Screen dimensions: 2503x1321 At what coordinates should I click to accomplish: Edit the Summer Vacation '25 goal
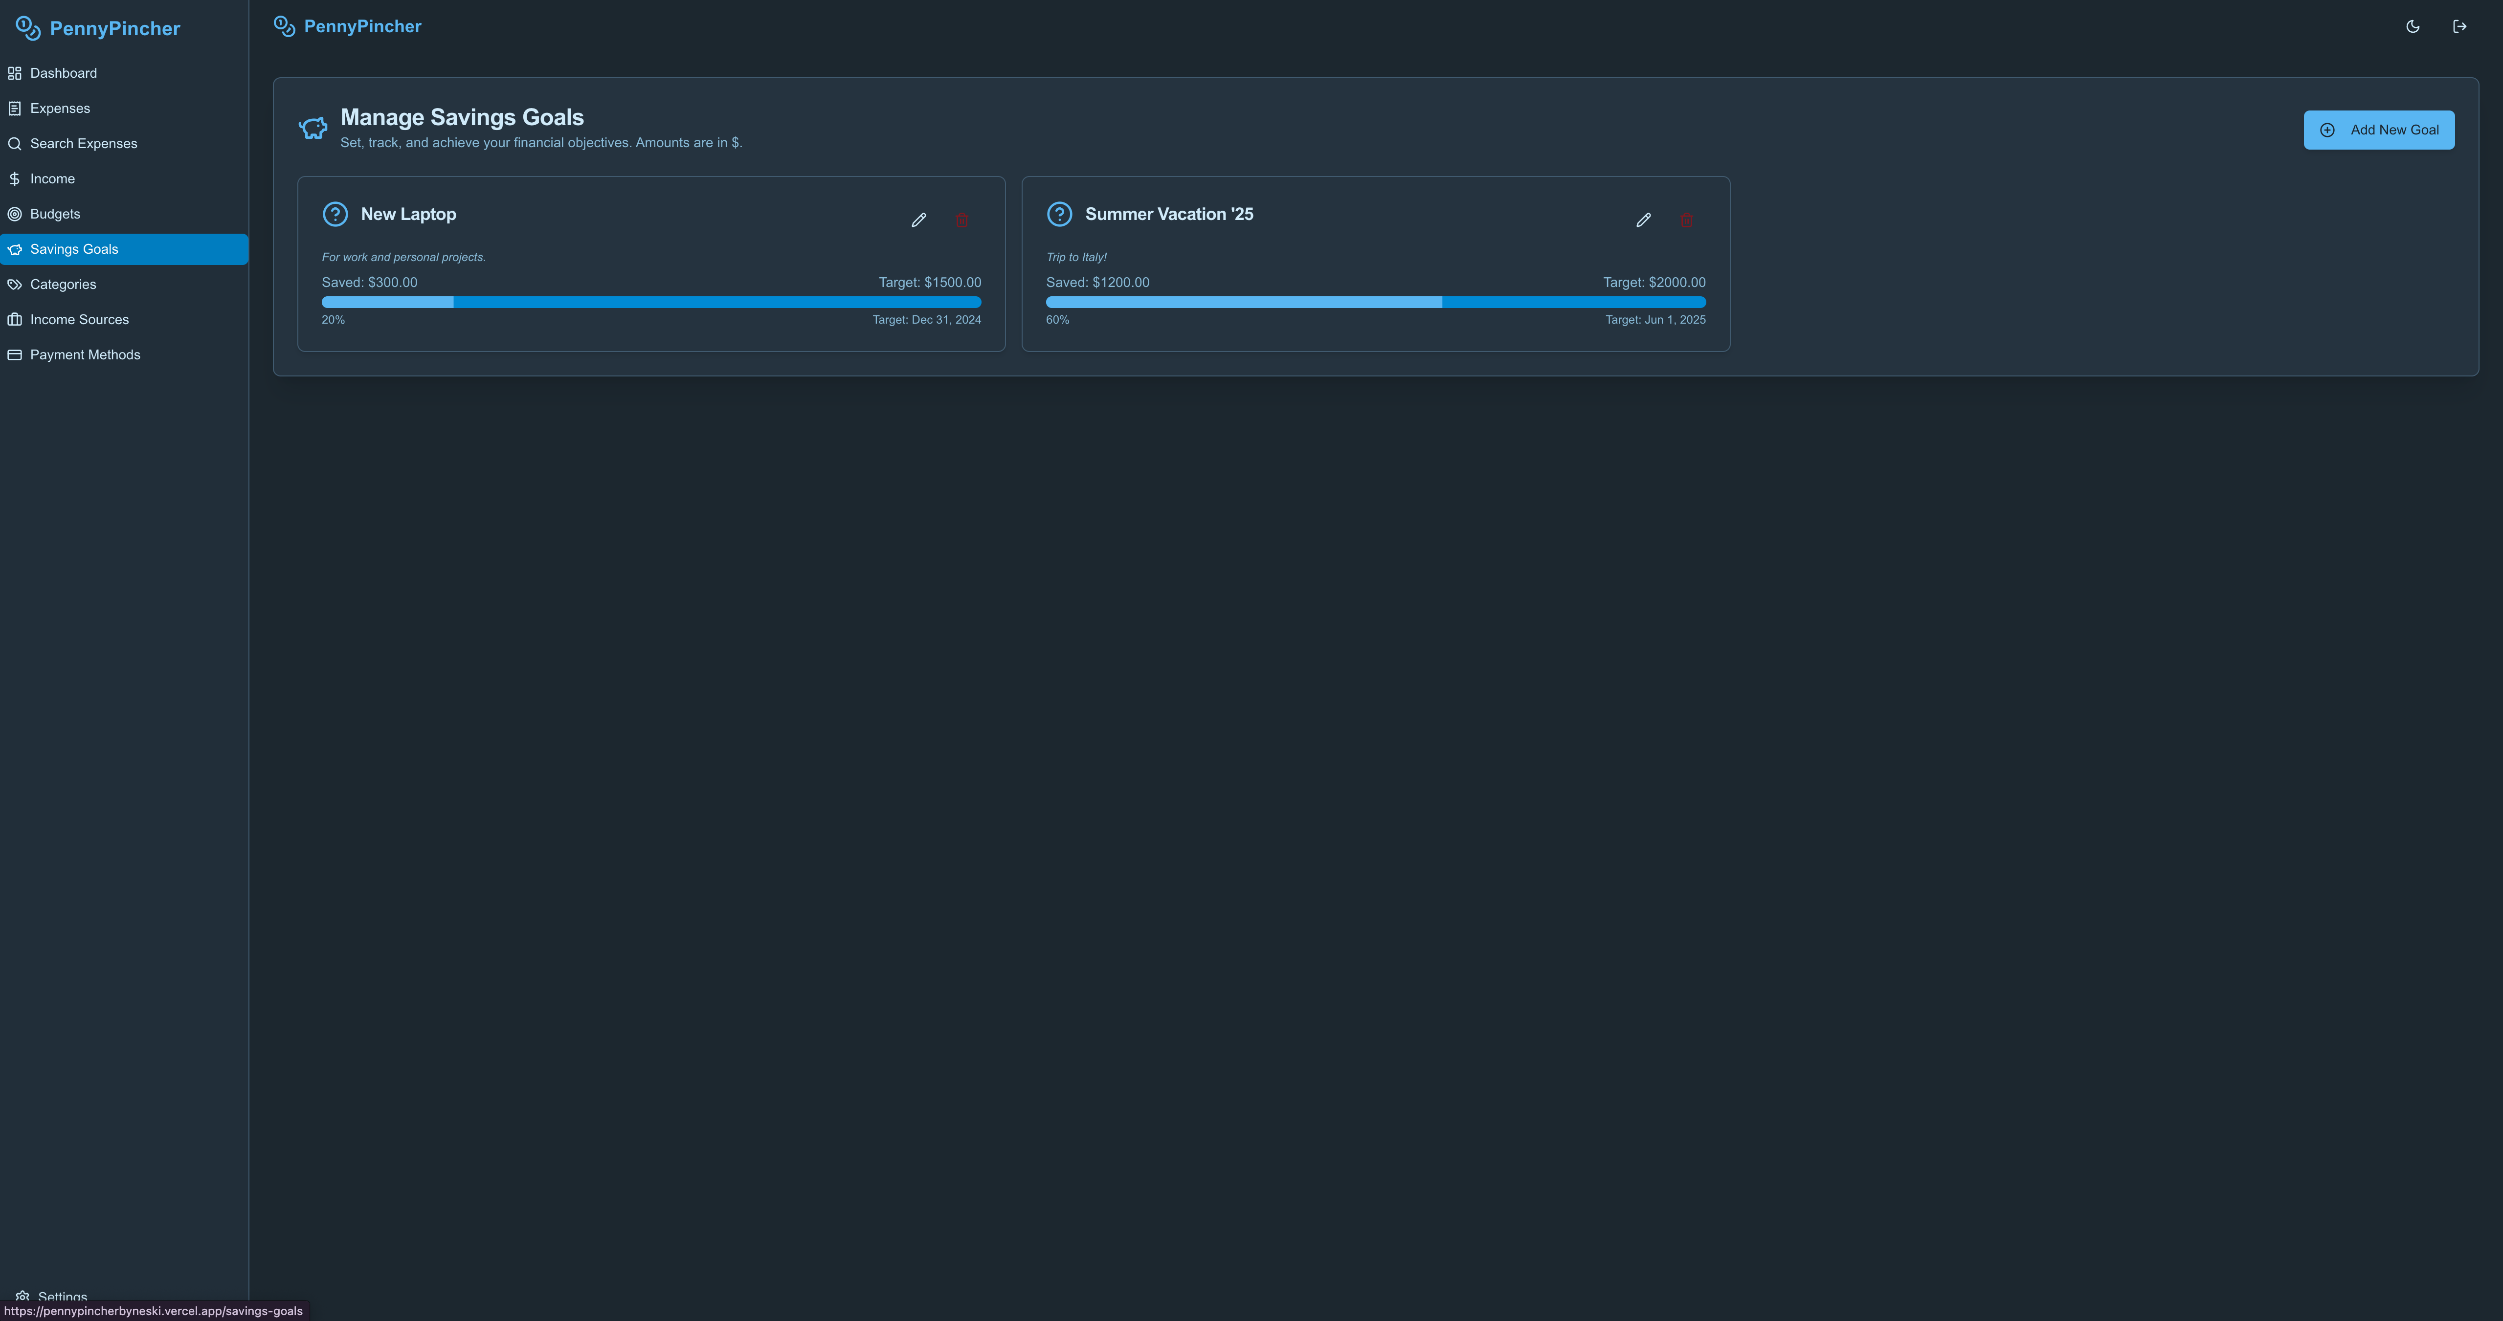[1643, 220]
